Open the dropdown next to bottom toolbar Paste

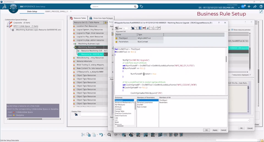point(97,135)
